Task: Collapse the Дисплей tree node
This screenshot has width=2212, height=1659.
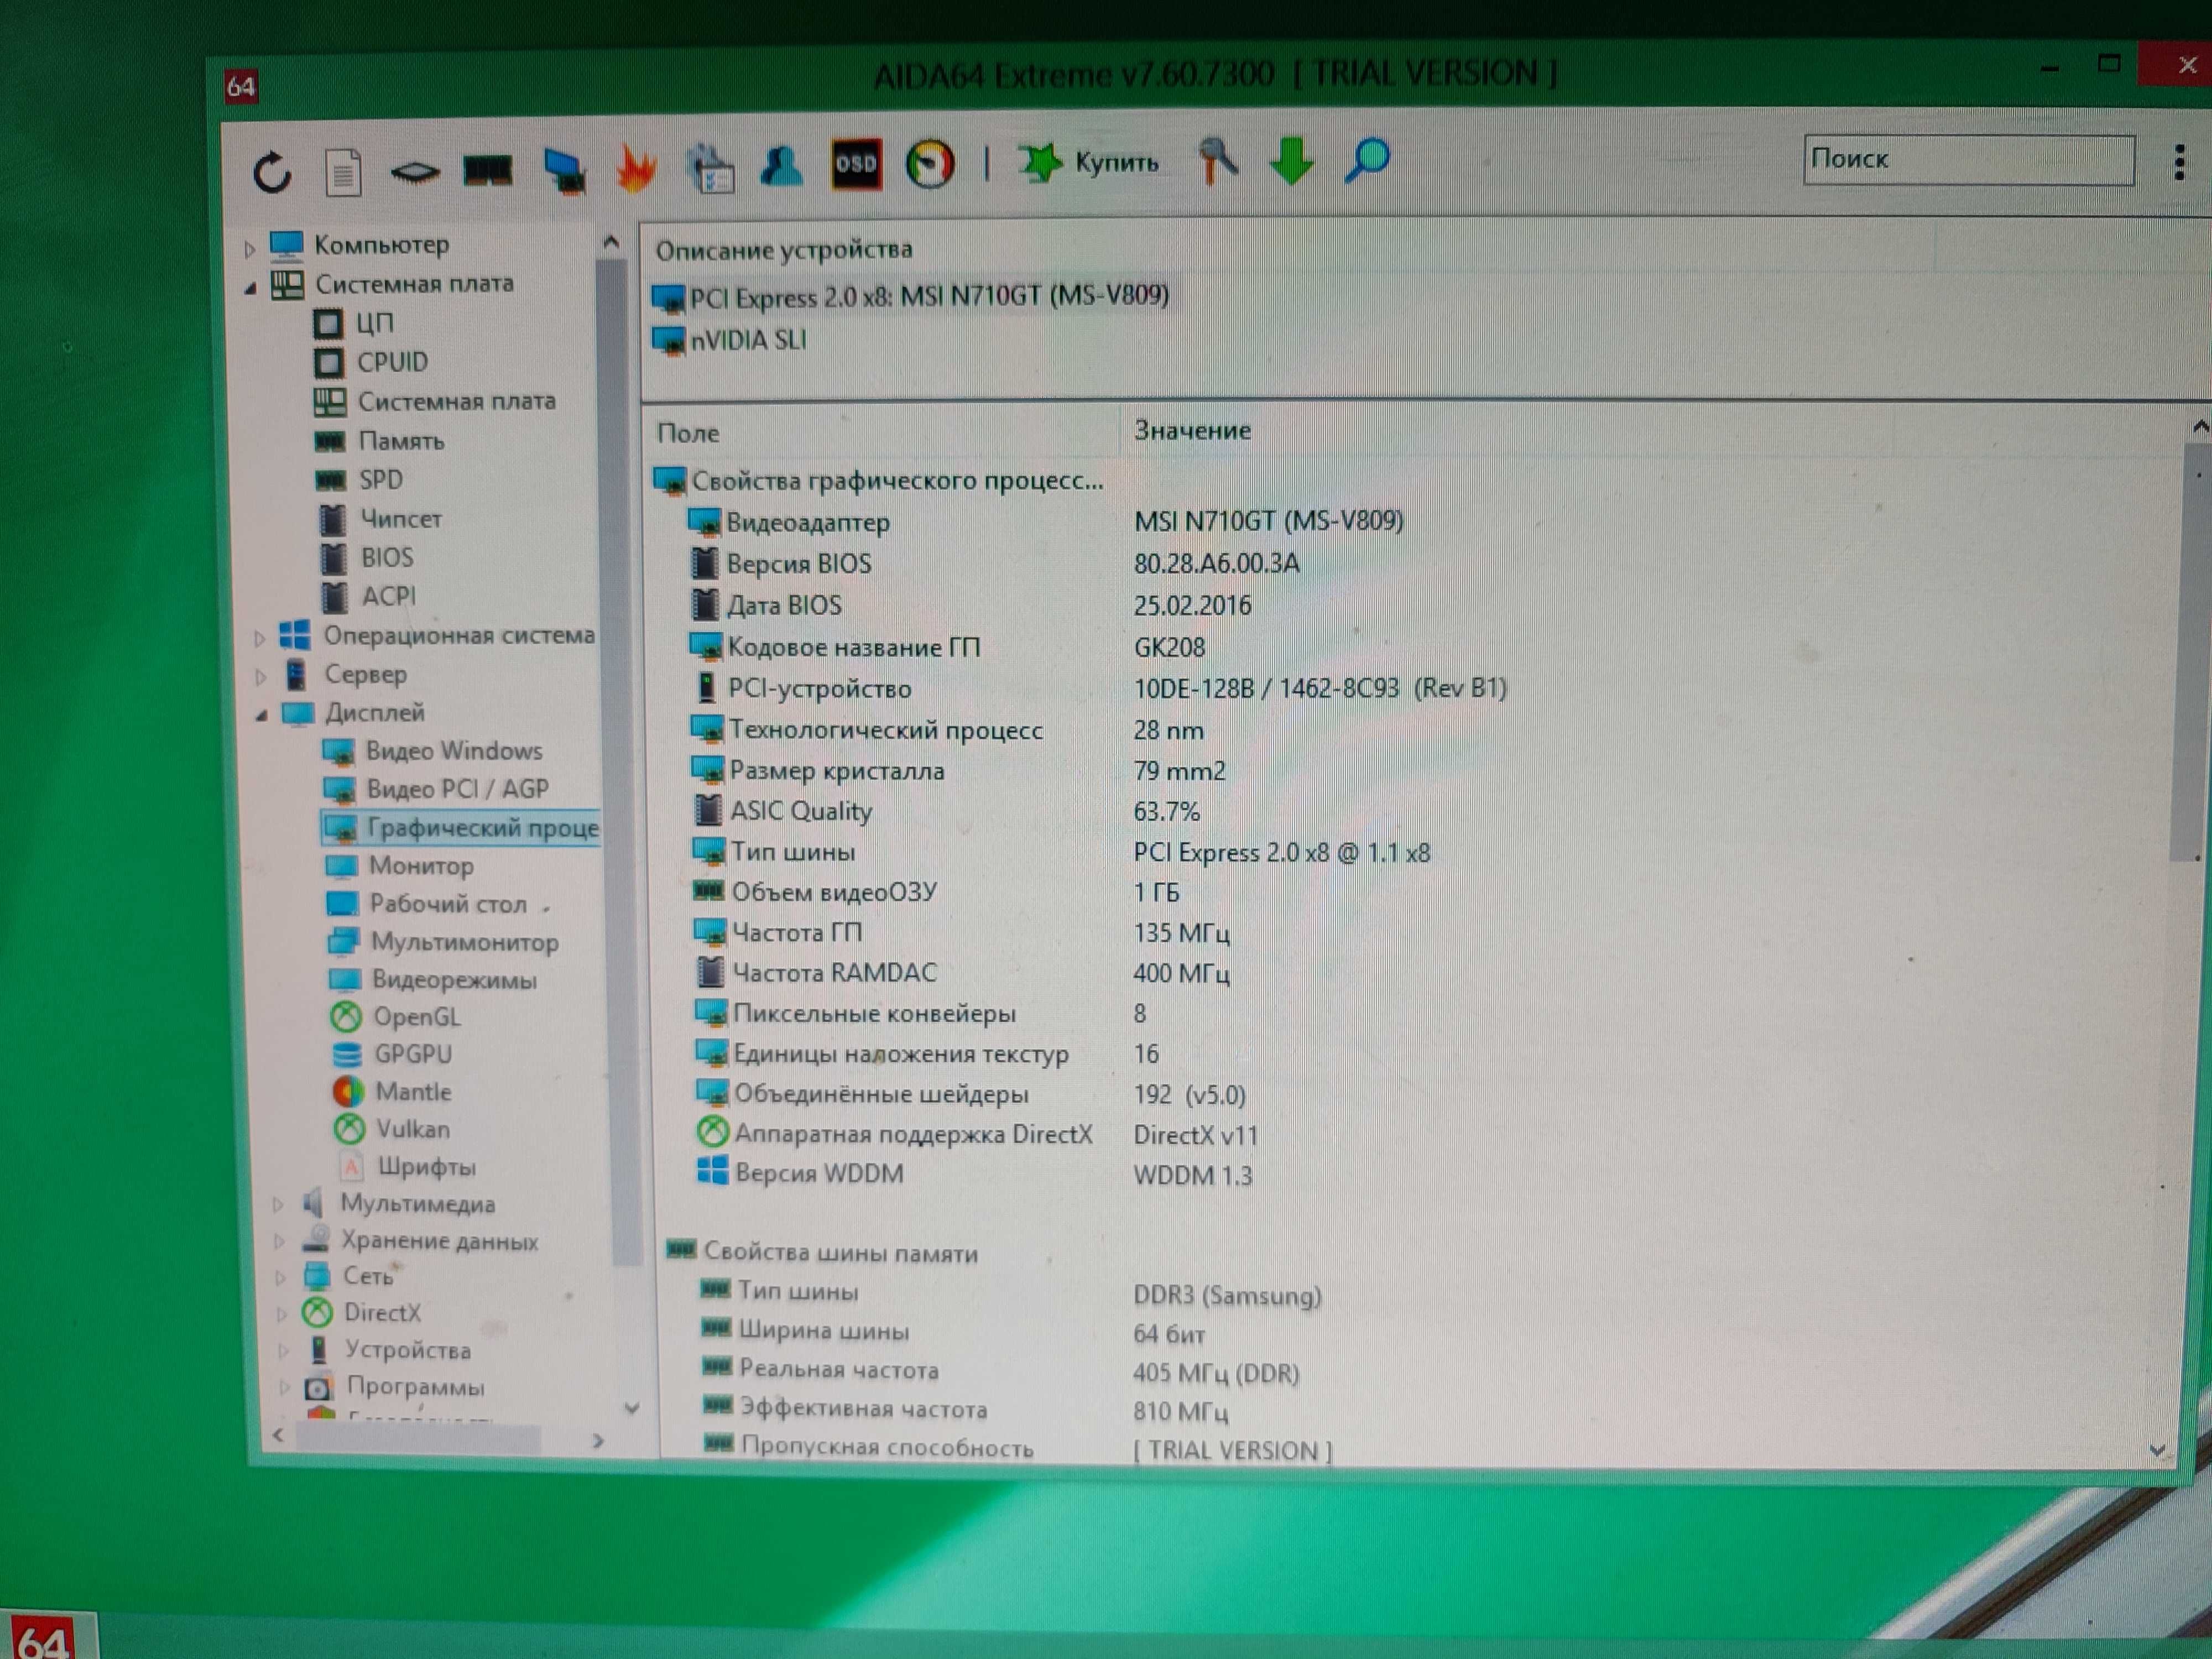Action: [261, 715]
